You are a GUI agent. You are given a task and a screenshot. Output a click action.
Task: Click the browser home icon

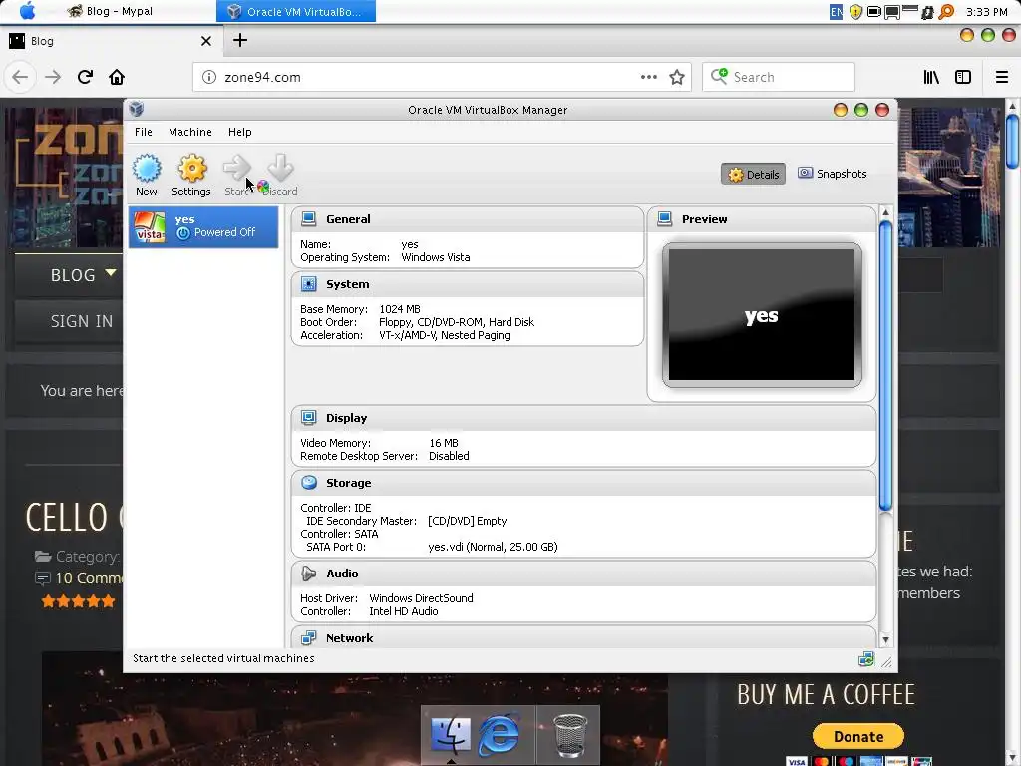[x=117, y=77]
